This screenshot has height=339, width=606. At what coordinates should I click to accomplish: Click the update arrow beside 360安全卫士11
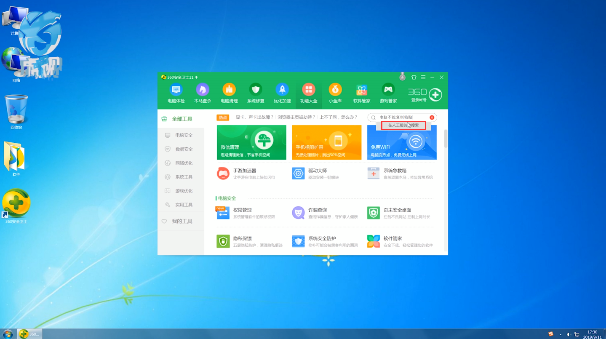pyautogui.click(x=196, y=77)
